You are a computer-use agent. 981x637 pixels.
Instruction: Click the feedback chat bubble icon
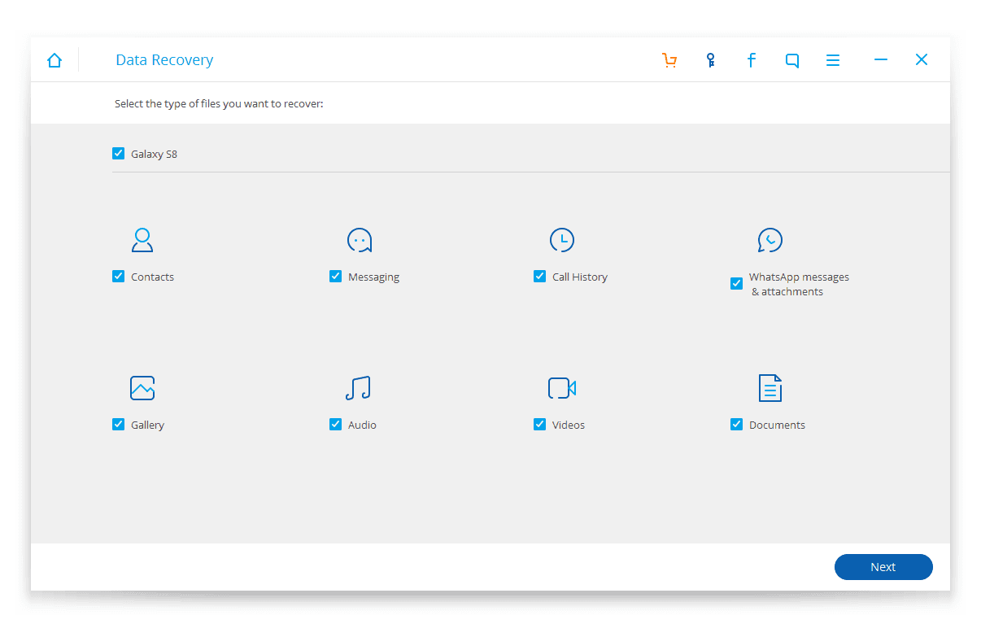pyautogui.click(x=791, y=60)
